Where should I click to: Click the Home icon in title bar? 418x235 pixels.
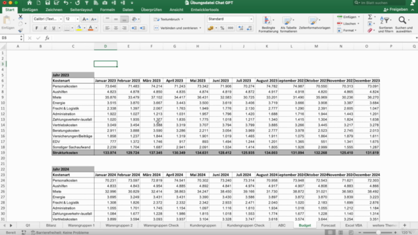click(x=29, y=3)
